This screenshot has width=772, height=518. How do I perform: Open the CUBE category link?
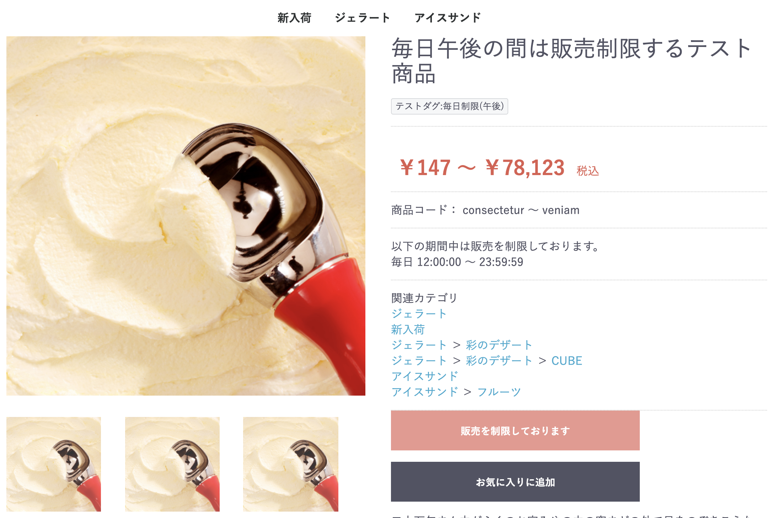point(567,361)
